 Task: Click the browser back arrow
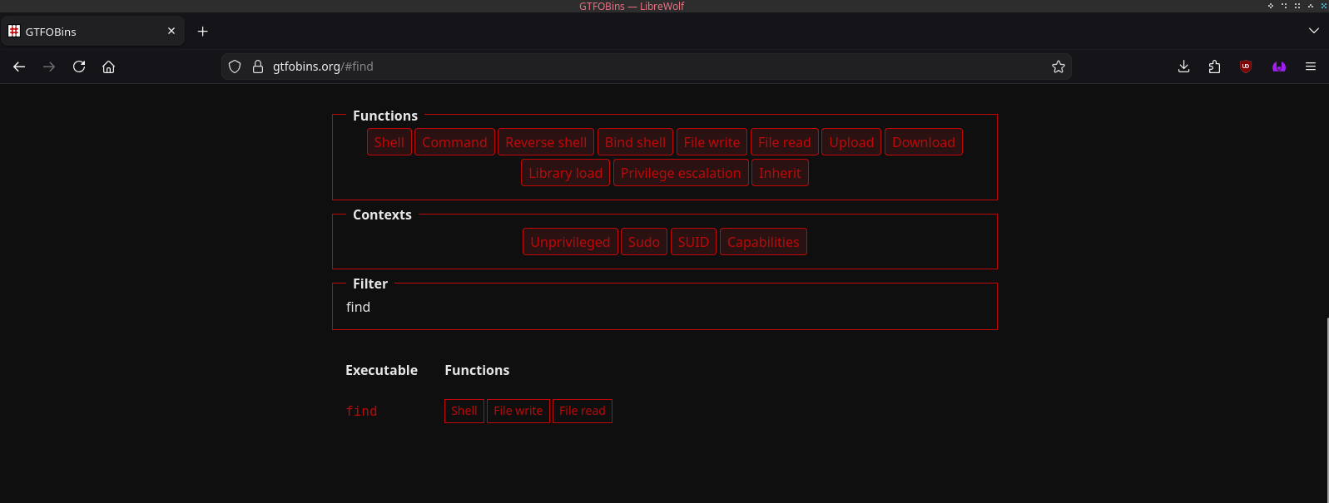[x=19, y=67]
